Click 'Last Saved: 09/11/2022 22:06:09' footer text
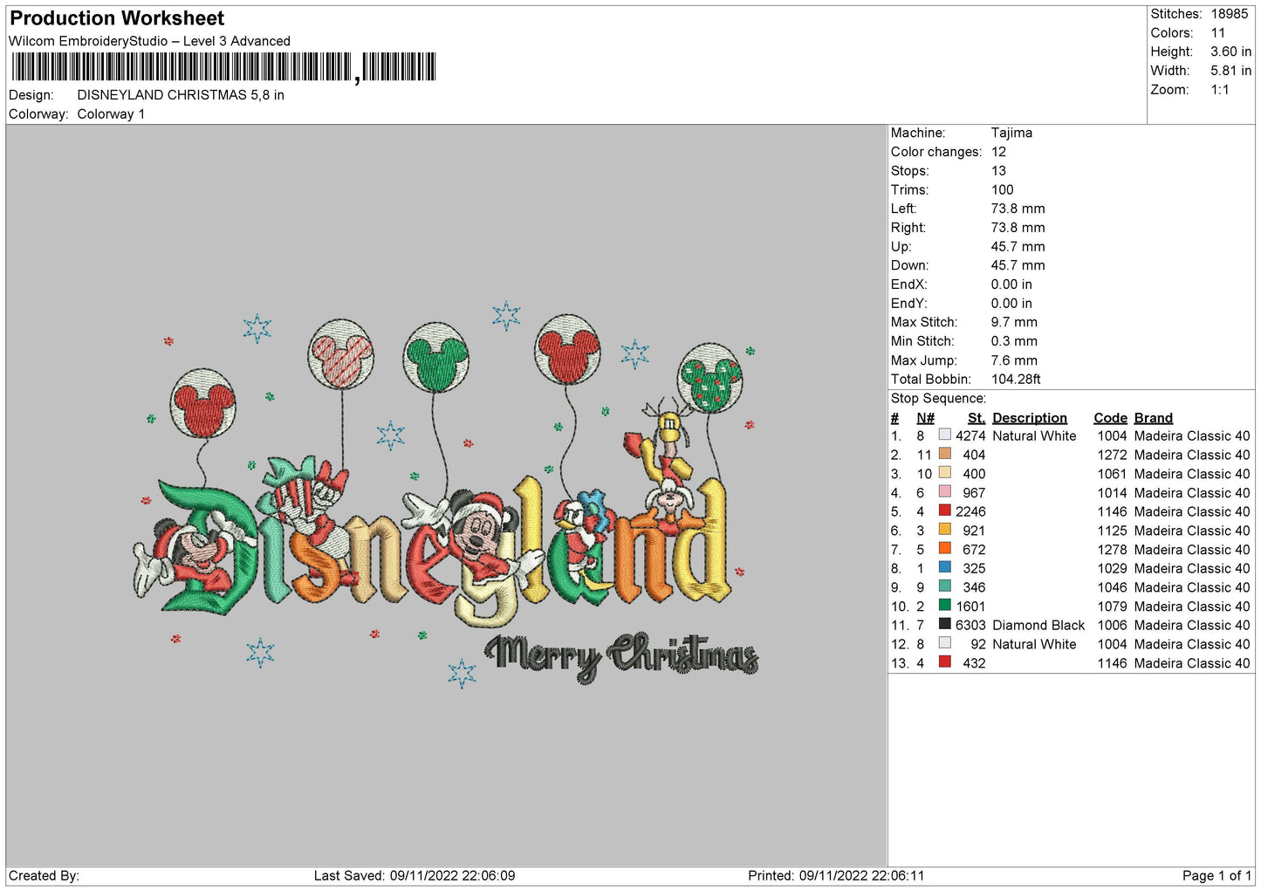This screenshot has height=891, width=1261. (415, 875)
